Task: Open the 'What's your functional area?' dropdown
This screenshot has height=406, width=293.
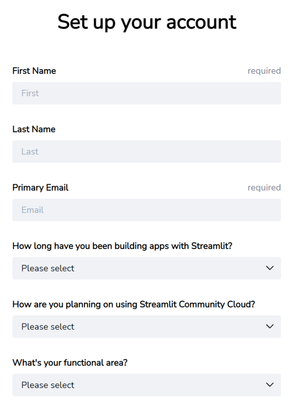Action: point(146,385)
